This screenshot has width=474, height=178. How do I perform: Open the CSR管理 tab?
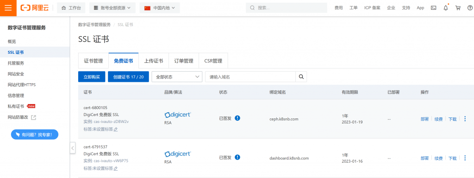click(213, 61)
